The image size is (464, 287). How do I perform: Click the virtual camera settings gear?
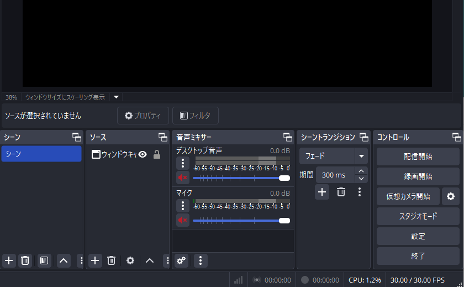click(x=451, y=196)
